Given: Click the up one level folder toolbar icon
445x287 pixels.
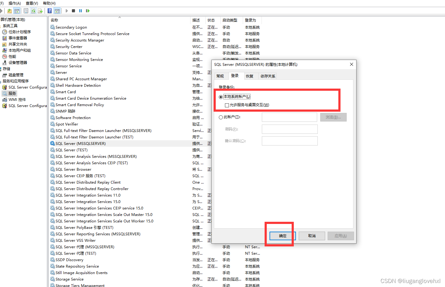Looking at the screenshot, I should point(10,11).
